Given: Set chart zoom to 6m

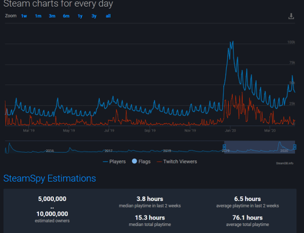Looking at the screenshot, I should (x=66, y=16).
